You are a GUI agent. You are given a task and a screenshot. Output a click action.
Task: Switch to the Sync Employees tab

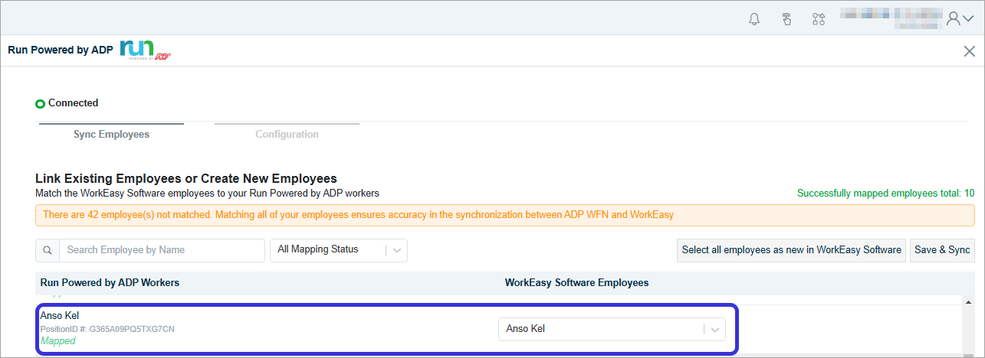tap(111, 134)
